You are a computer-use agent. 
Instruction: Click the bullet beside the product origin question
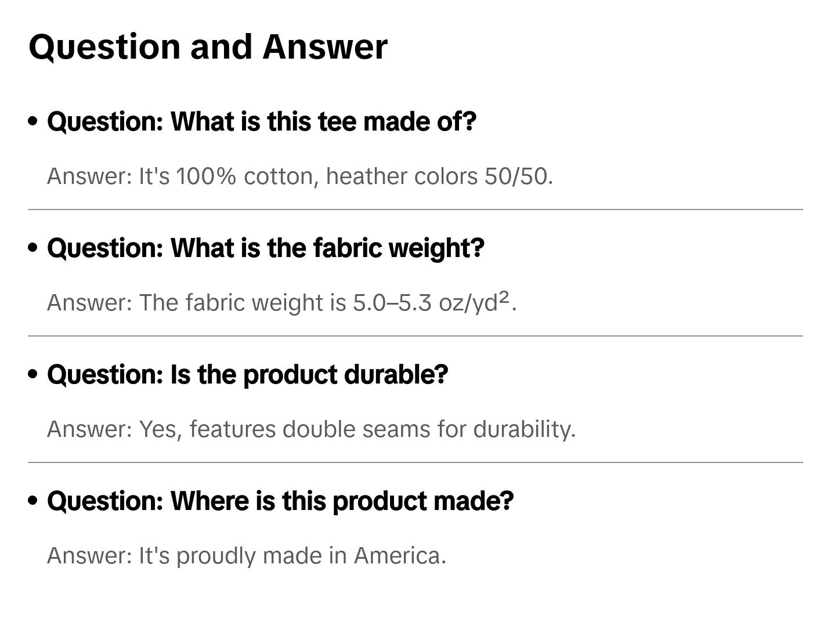[33, 501]
